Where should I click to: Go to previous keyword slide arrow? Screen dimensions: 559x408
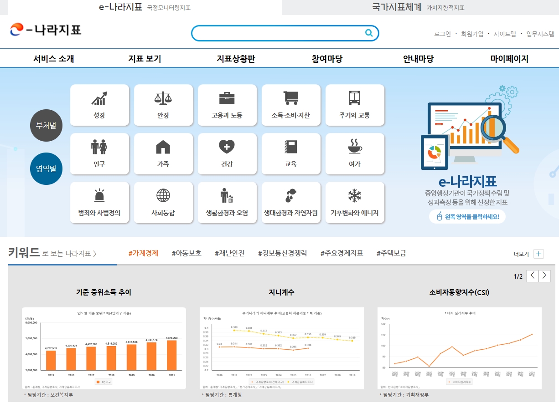tap(532, 276)
